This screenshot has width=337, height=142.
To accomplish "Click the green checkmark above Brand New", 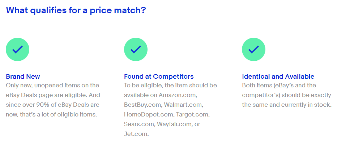I will (x=17, y=50).
